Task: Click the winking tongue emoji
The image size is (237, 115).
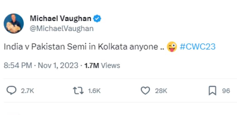Action: 171,47
